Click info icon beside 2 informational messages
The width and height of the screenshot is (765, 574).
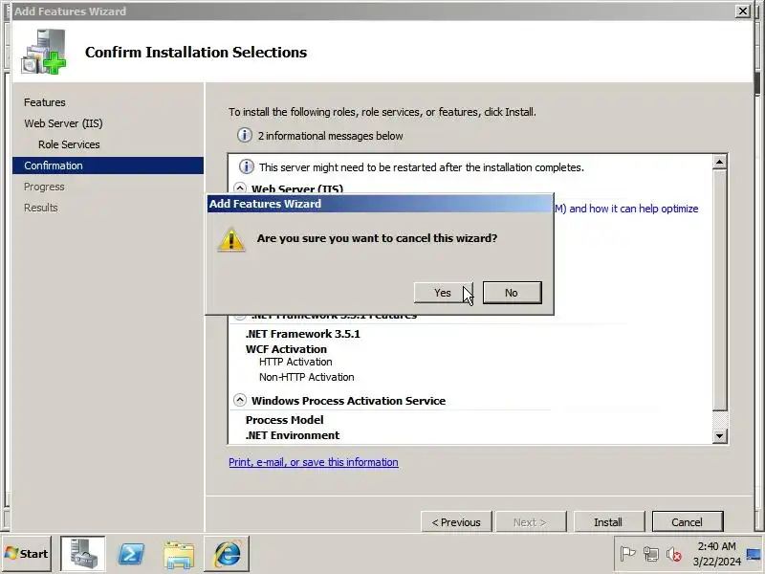(x=245, y=135)
